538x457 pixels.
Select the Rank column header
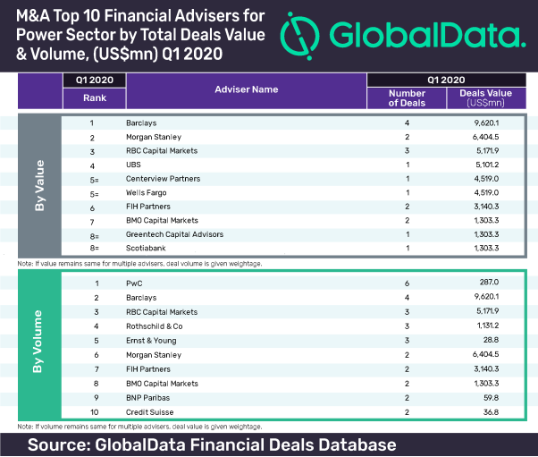[95, 98]
